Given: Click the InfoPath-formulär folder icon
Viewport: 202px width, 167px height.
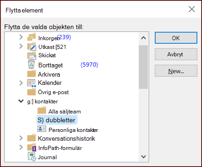Looking at the screenshot, I should [31, 147].
